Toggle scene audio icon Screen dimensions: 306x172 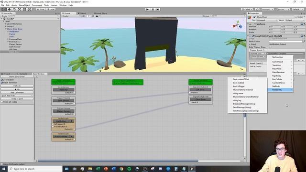point(93,16)
